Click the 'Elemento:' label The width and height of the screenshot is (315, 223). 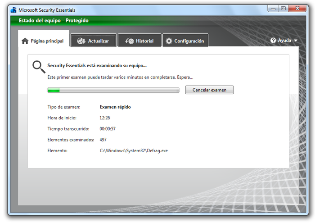coord(57,150)
